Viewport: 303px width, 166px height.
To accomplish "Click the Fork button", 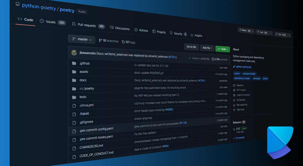I will click(262, 32).
